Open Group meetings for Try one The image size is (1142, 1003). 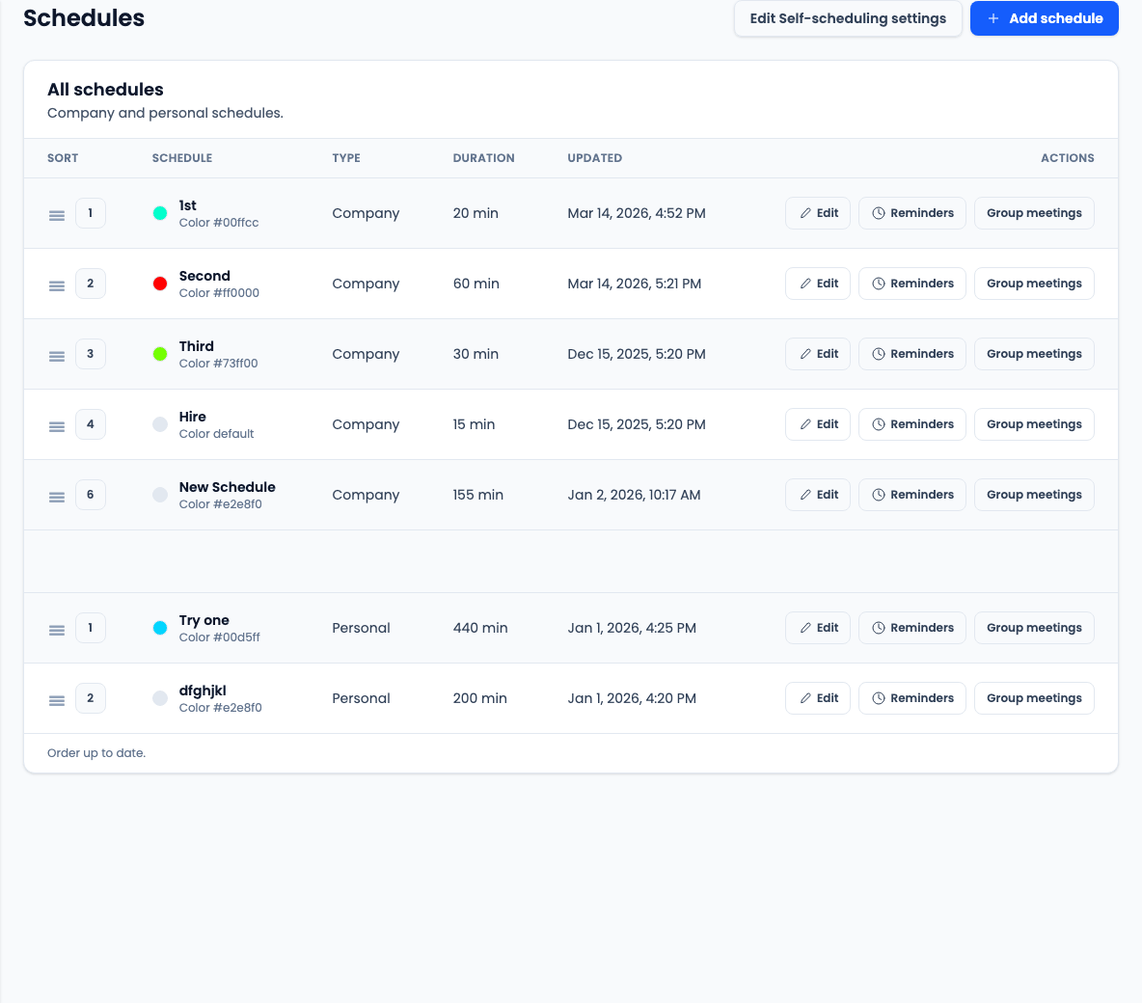pos(1034,628)
